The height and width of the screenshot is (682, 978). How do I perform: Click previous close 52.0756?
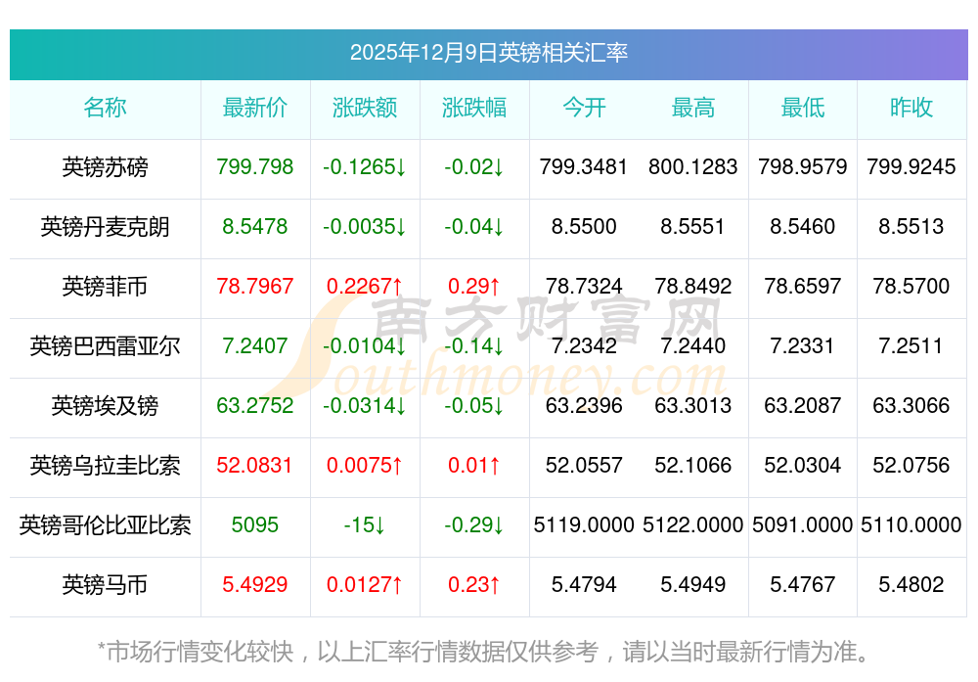pyautogui.click(x=911, y=466)
